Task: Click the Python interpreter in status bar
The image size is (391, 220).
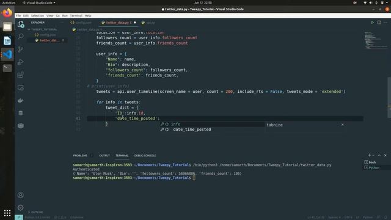Action: coord(37,218)
